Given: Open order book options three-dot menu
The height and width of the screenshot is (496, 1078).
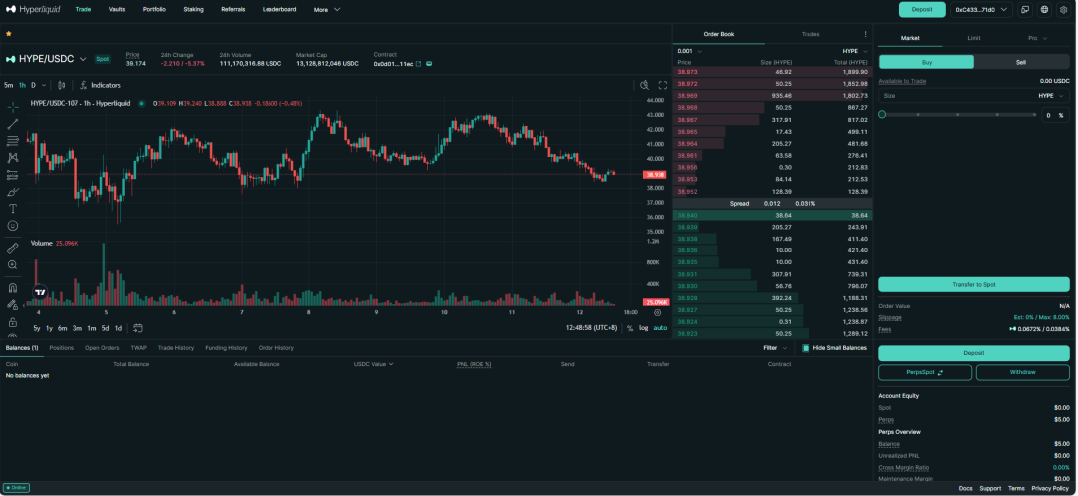Looking at the screenshot, I should [865, 34].
